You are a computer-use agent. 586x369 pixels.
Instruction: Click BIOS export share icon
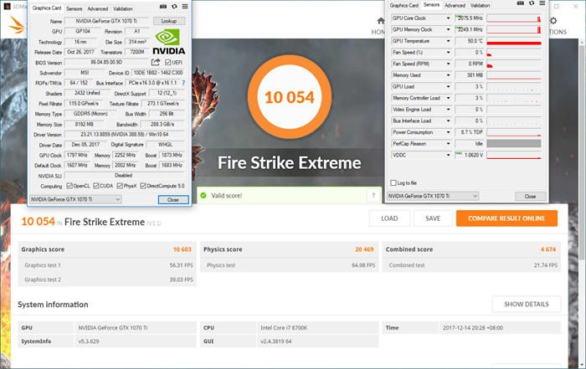(156, 62)
